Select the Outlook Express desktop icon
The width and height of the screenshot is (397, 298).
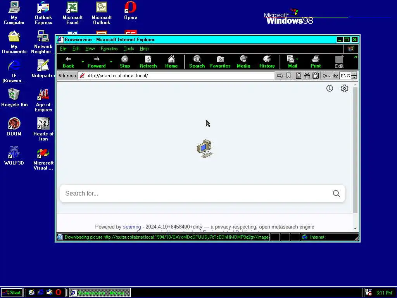(x=43, y=13)
